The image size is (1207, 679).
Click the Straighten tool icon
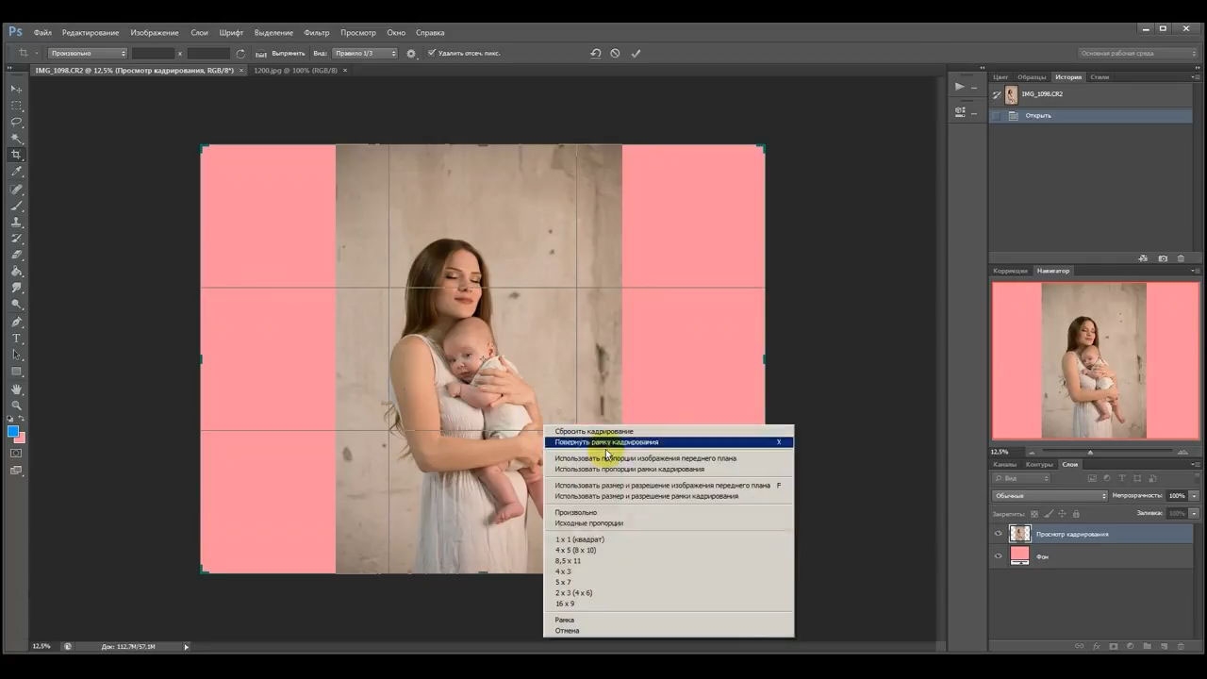coord(261,54)
